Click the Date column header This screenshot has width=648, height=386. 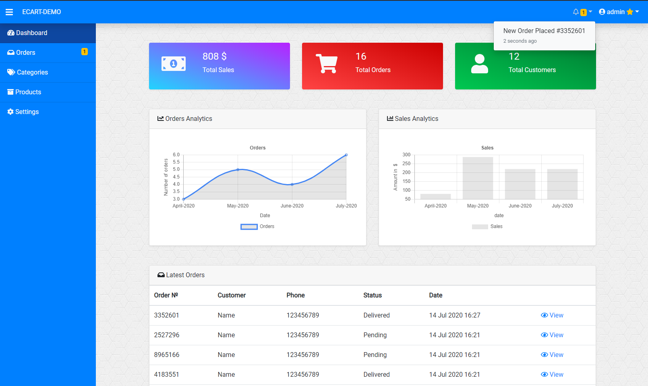436,295
